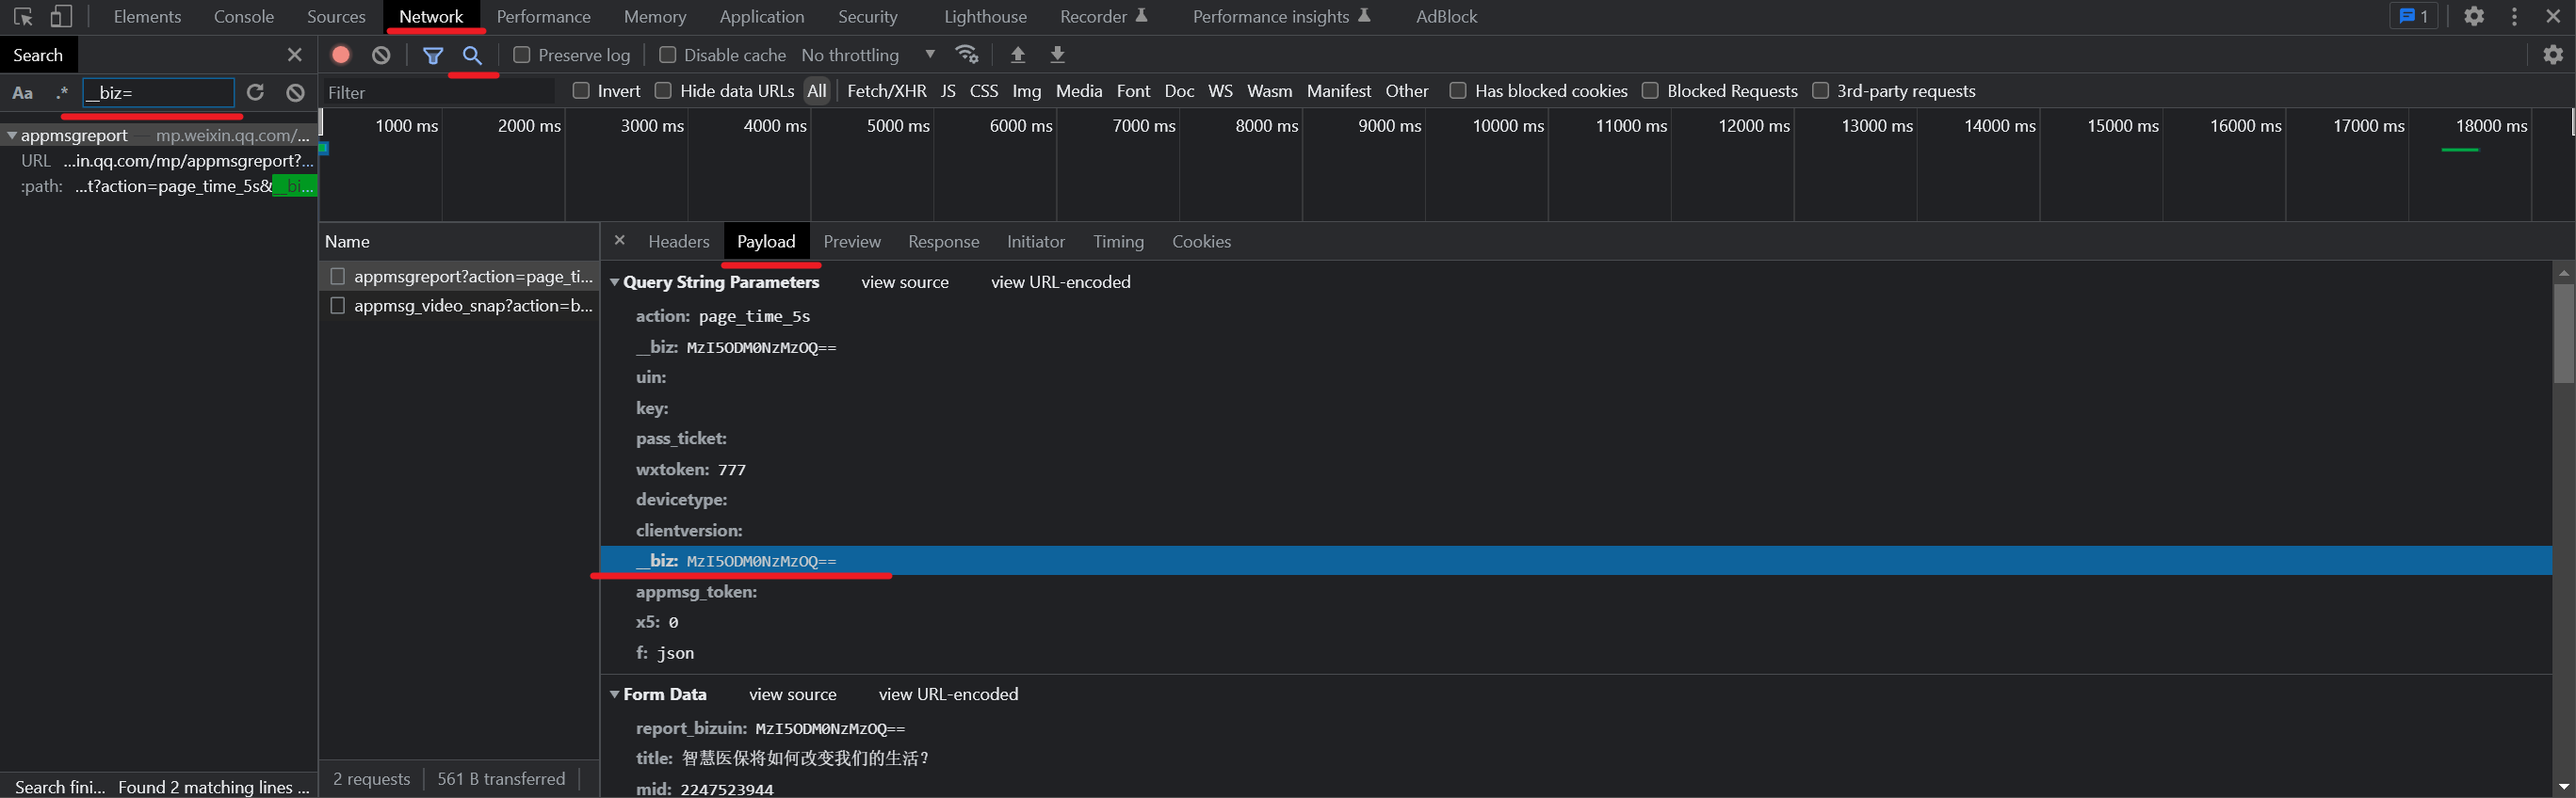Screen dimensions: 2576x798
Task: Stop recording network log with red button
Action: click(x=341, y=55)
